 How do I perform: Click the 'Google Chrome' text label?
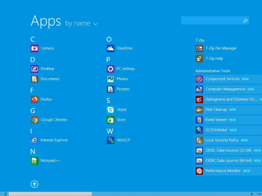[54, 120]
